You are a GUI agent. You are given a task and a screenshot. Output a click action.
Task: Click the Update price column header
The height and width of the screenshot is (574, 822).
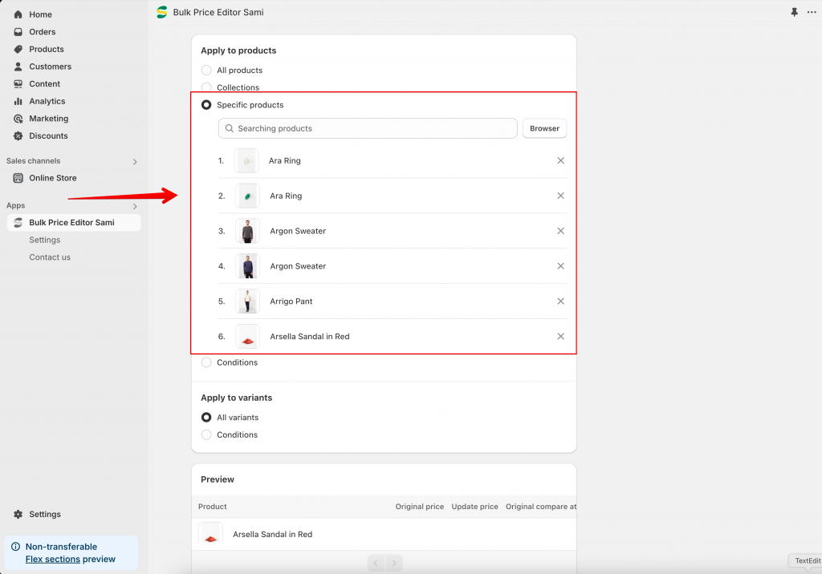click(475, 507)
